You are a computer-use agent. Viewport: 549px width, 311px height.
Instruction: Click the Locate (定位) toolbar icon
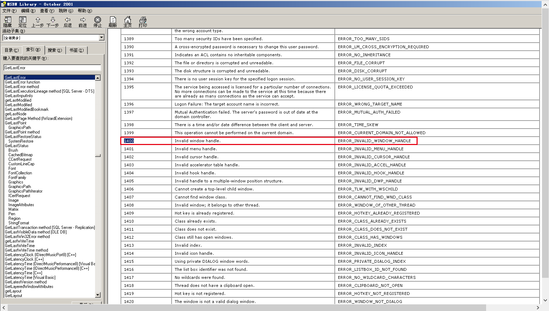(x=22, y=22)
